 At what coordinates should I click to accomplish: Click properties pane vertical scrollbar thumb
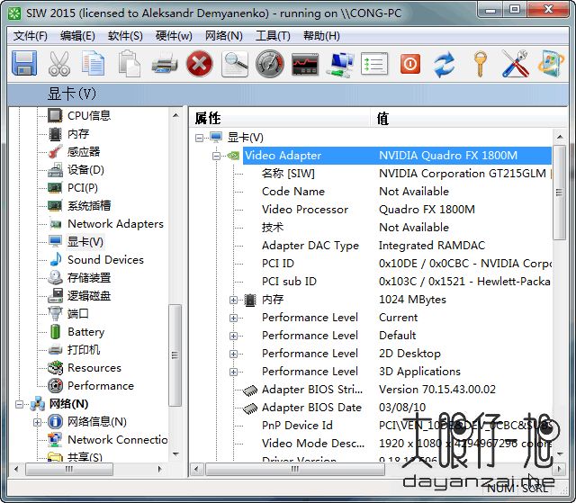pos(560,192)
